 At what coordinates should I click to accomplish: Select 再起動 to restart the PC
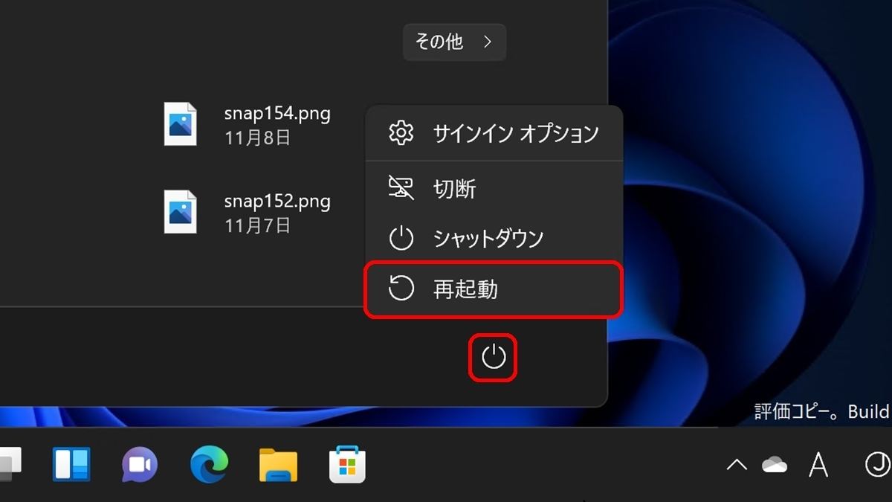(x=494, y=289)
